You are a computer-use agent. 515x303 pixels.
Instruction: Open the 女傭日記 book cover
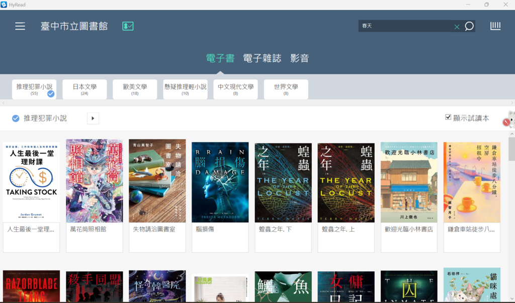[x=346, y=286]
